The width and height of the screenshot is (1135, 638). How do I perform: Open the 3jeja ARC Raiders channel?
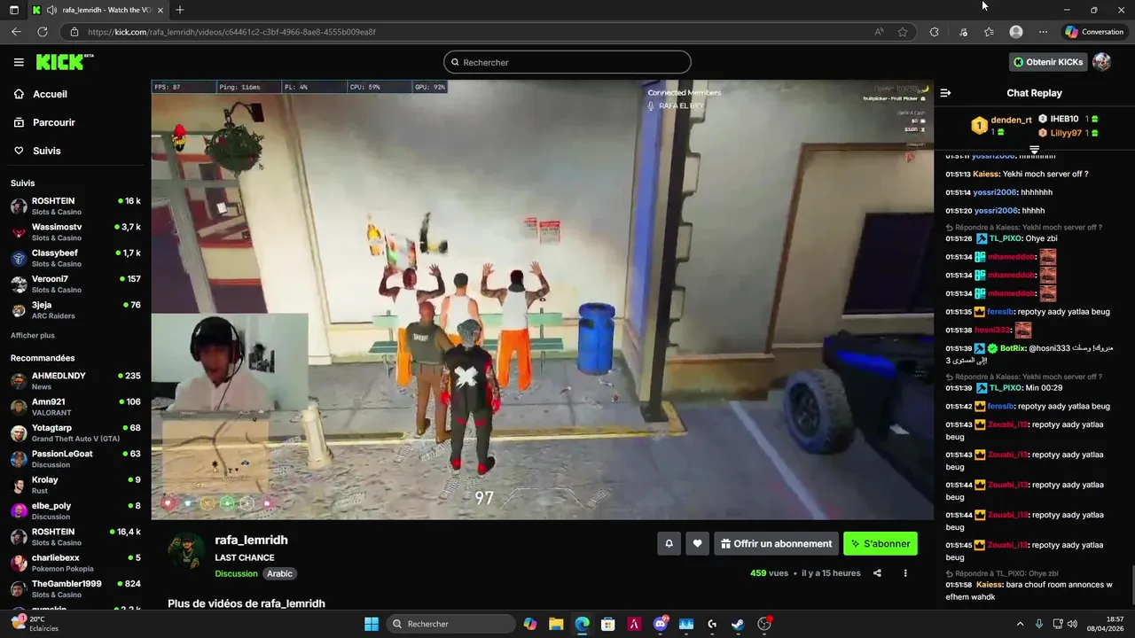[75, 309]
